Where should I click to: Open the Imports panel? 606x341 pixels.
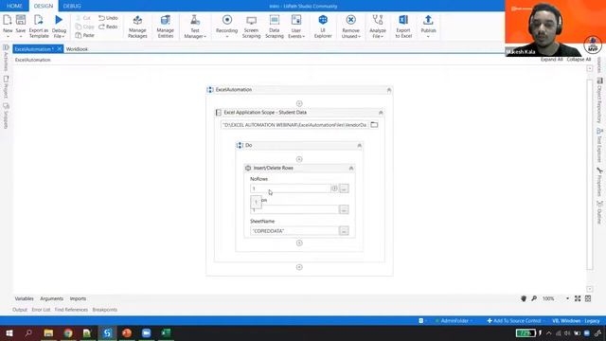[78, 298]
